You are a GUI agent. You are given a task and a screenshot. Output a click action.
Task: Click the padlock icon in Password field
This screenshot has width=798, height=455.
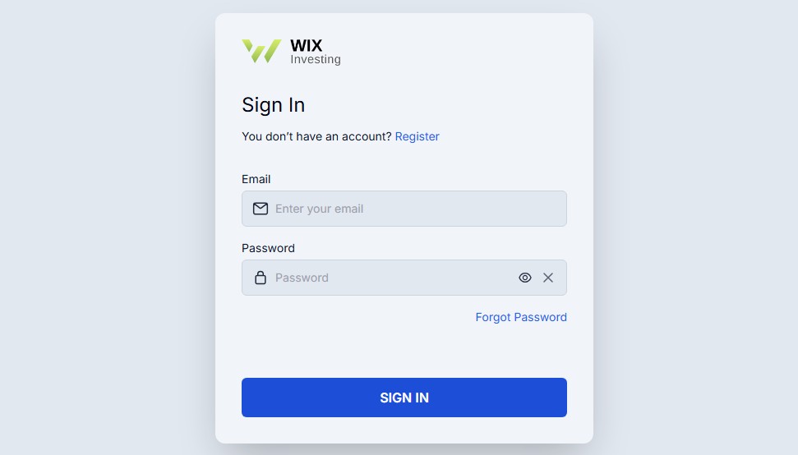pyautogui.click(x=261, y=278)
